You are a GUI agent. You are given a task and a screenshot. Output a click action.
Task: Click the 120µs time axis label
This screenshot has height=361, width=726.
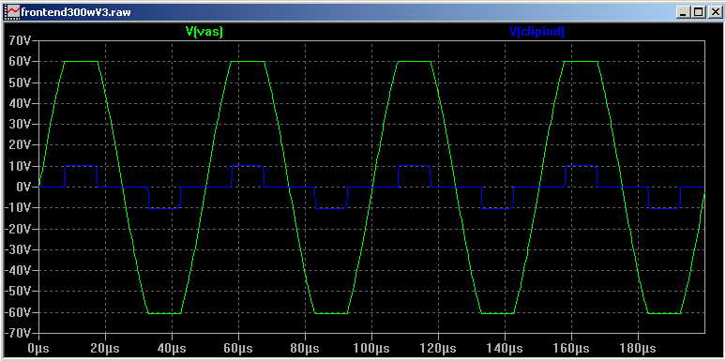(438, 349)
